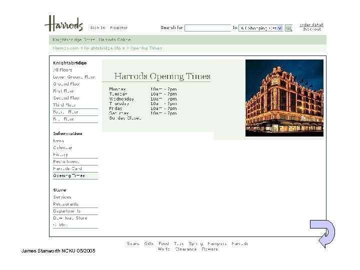Open Bears in the footer links
This screenshot has height=270, width=360.
[133, 243]
